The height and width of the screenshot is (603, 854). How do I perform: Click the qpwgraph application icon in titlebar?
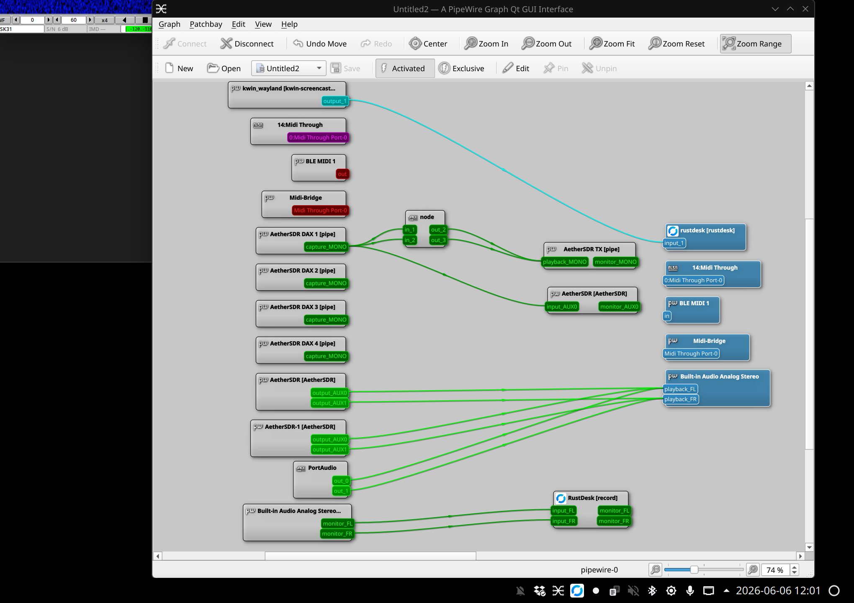click(x=161, y=9)
